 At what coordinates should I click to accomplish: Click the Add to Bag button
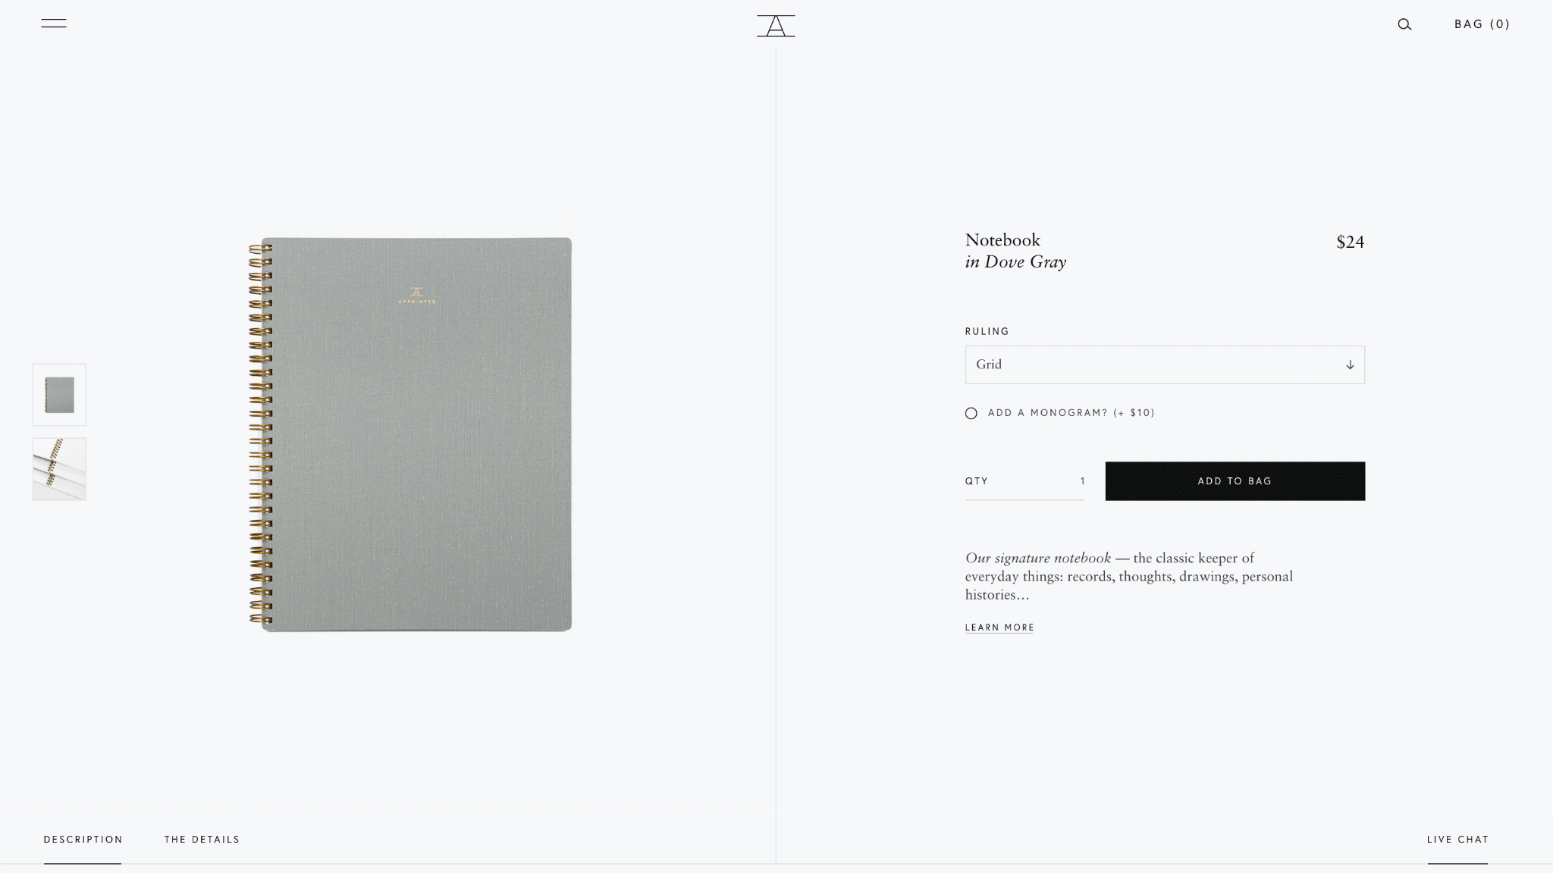pos(1235,481)
